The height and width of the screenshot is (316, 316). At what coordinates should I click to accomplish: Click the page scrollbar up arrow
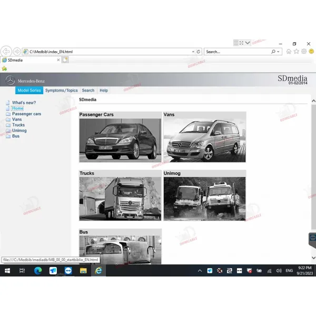(x=313, y=101)
